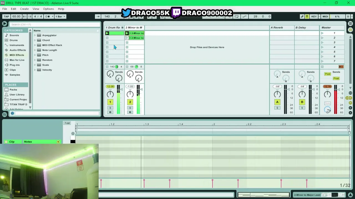Select Max for Live category
The image size is (355, 199).
pyautogui.click(x=17, y=60)
